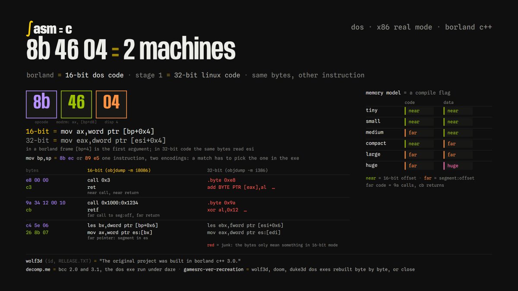518x291 pixels.
Task: Click the 'red = junk' legend note
Action: tap(272, 245)
